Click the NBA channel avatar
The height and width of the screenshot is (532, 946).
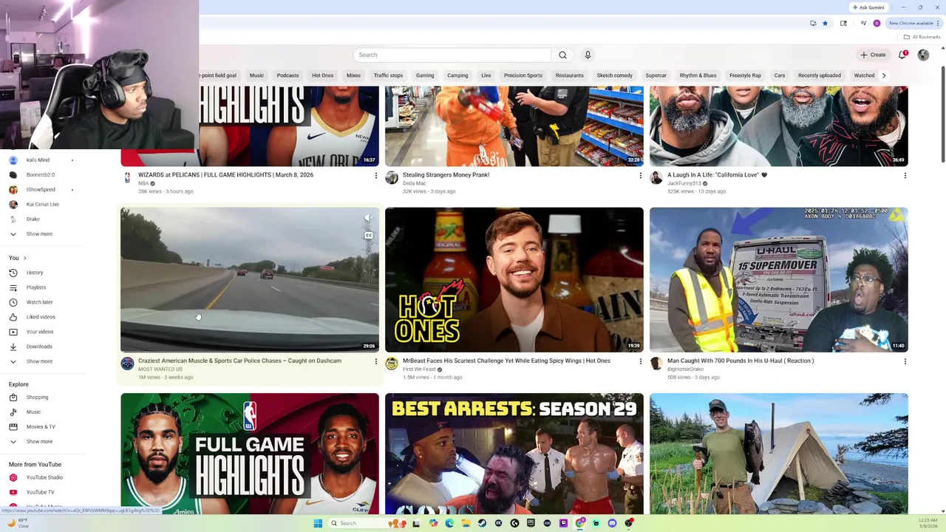(127, 178)
